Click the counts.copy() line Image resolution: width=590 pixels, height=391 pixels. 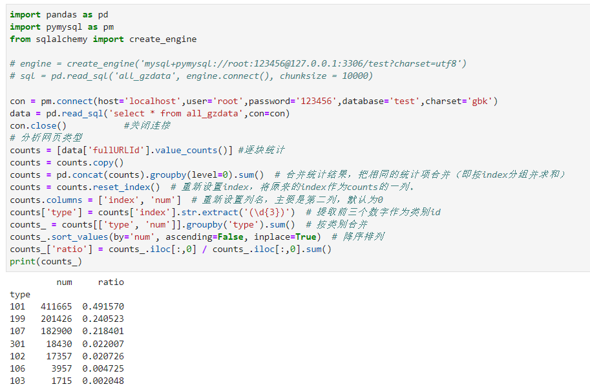(x=67, y=163)
